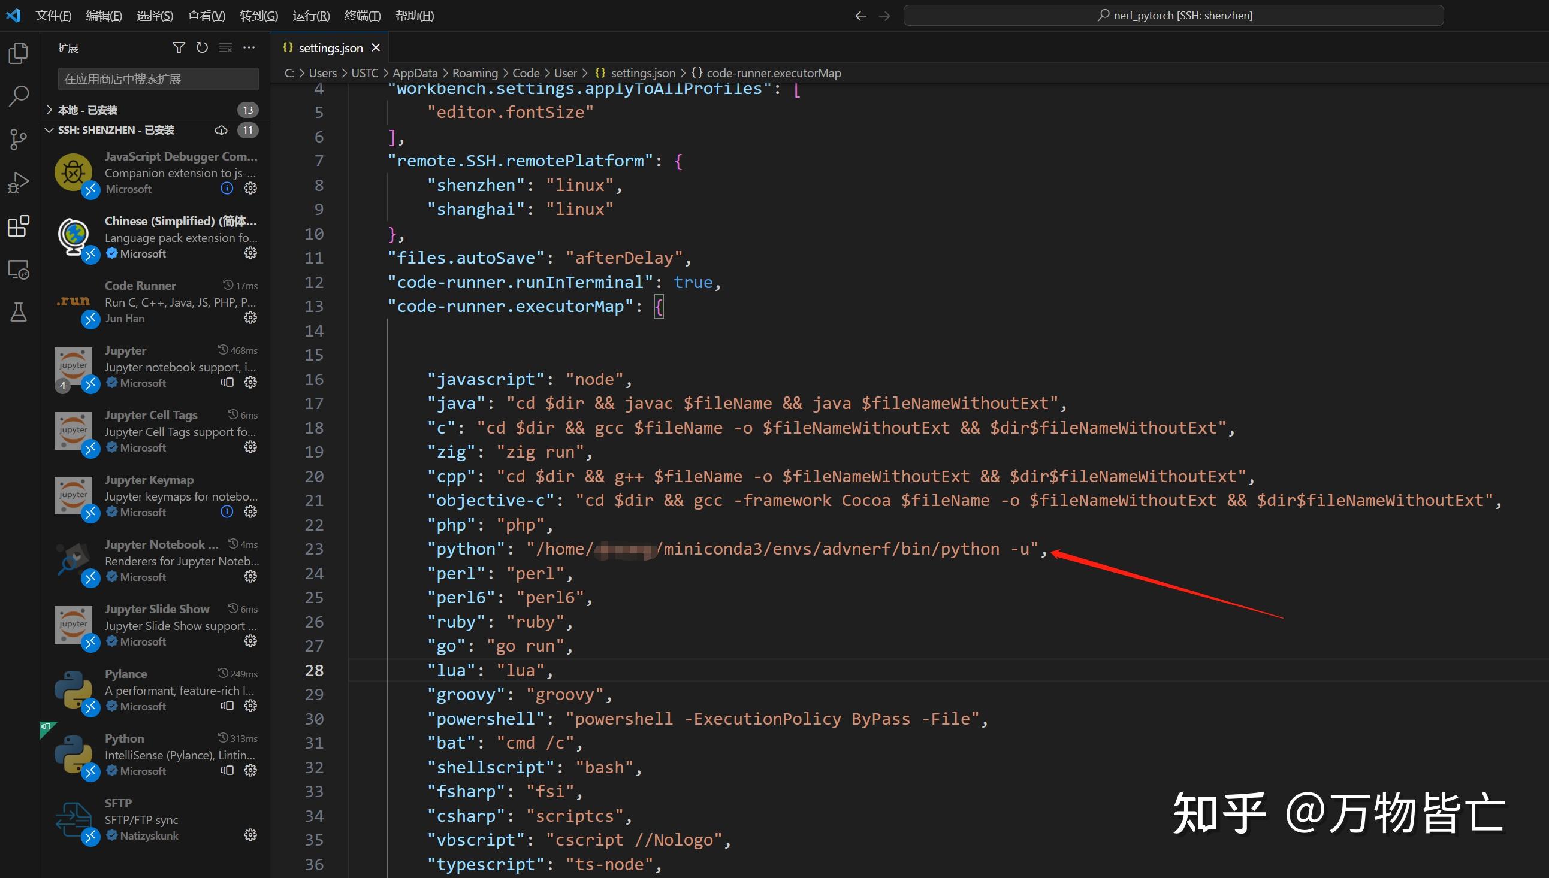
Task: Open the Explorer view in the activity bar
Action: [x=18, y=53]
